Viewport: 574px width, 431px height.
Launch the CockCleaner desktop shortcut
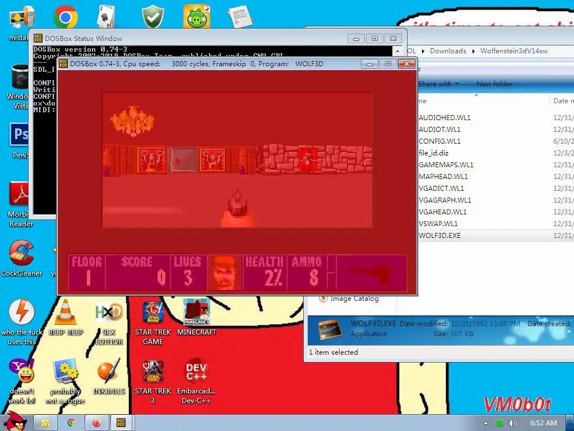pyautogui.click(x=21, y=258)
